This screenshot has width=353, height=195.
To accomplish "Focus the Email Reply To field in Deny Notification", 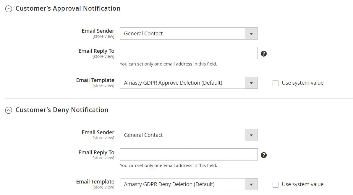I will [189, 155].
